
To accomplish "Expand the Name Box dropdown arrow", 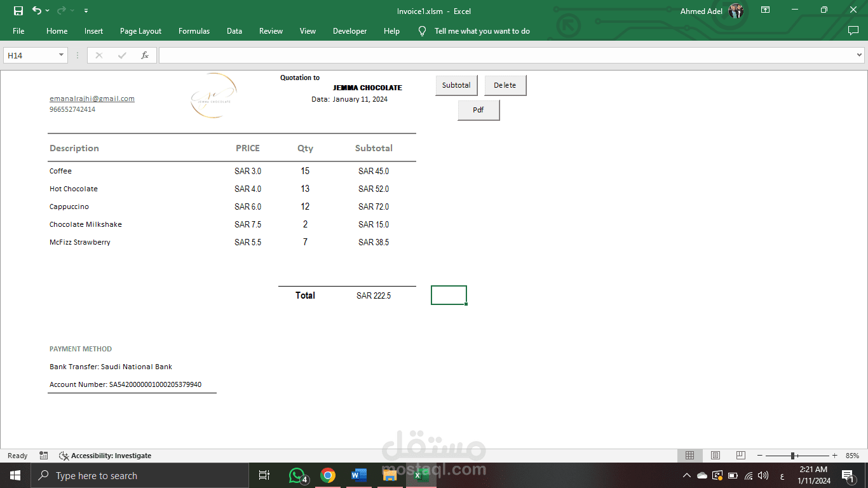I will (62, 55).
